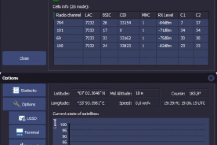Image resolution: width=217 pixels, height=145 pixels.
Task: Click the Course value field
Action: [198, 93]
